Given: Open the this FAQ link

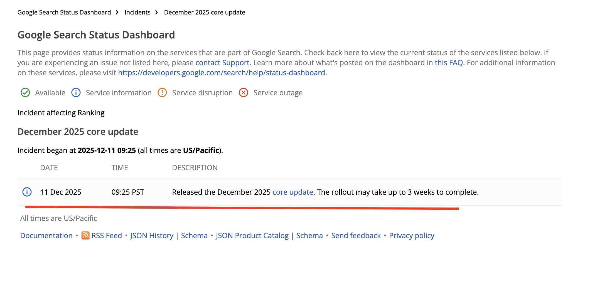Looking at the screenshot, I should pos(449,63).
